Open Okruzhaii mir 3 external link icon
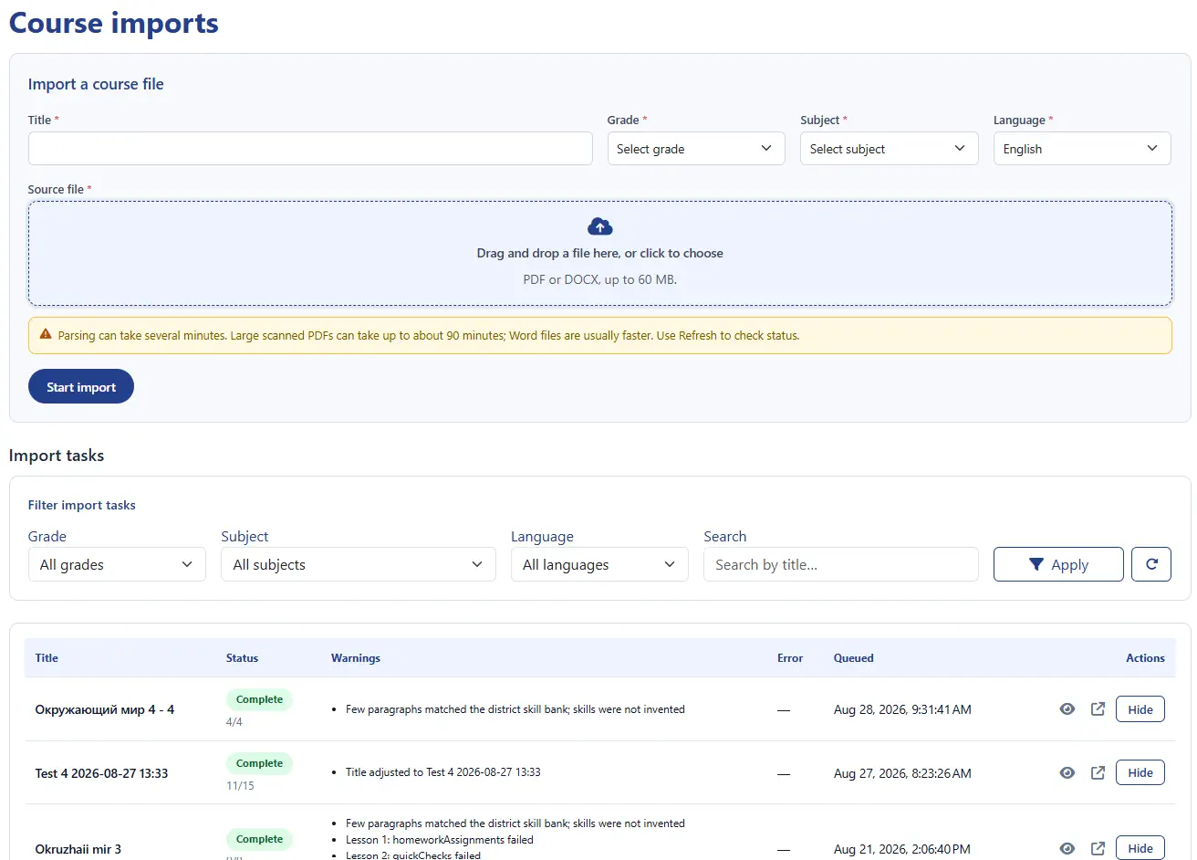The height and width of the screenshot is (860, 1197). pyautogui.click(x=1098, y=848)
